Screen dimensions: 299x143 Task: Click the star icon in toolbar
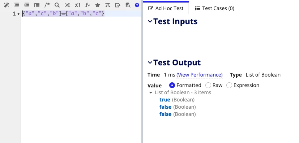click(x=98, y=5)
